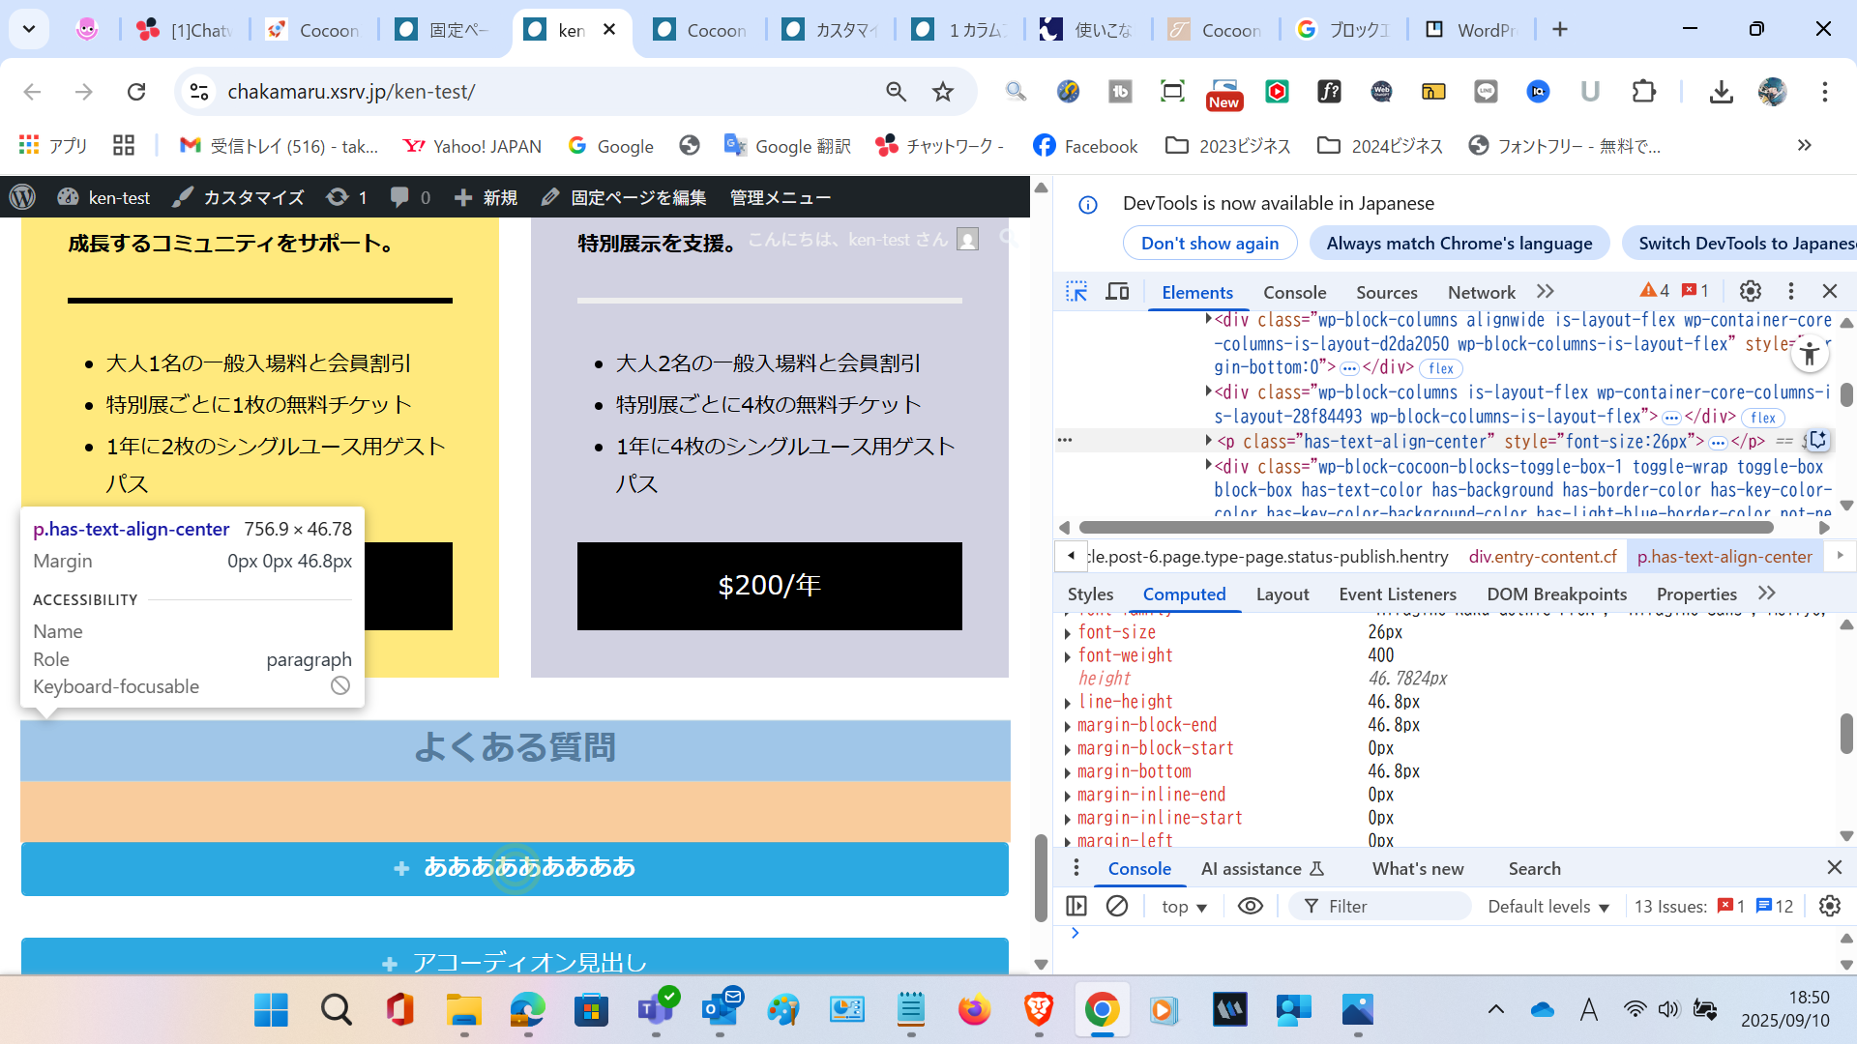Show the console sidebar icon
Screen dimensions: 1857x1044
click(x=1076, y=906)
